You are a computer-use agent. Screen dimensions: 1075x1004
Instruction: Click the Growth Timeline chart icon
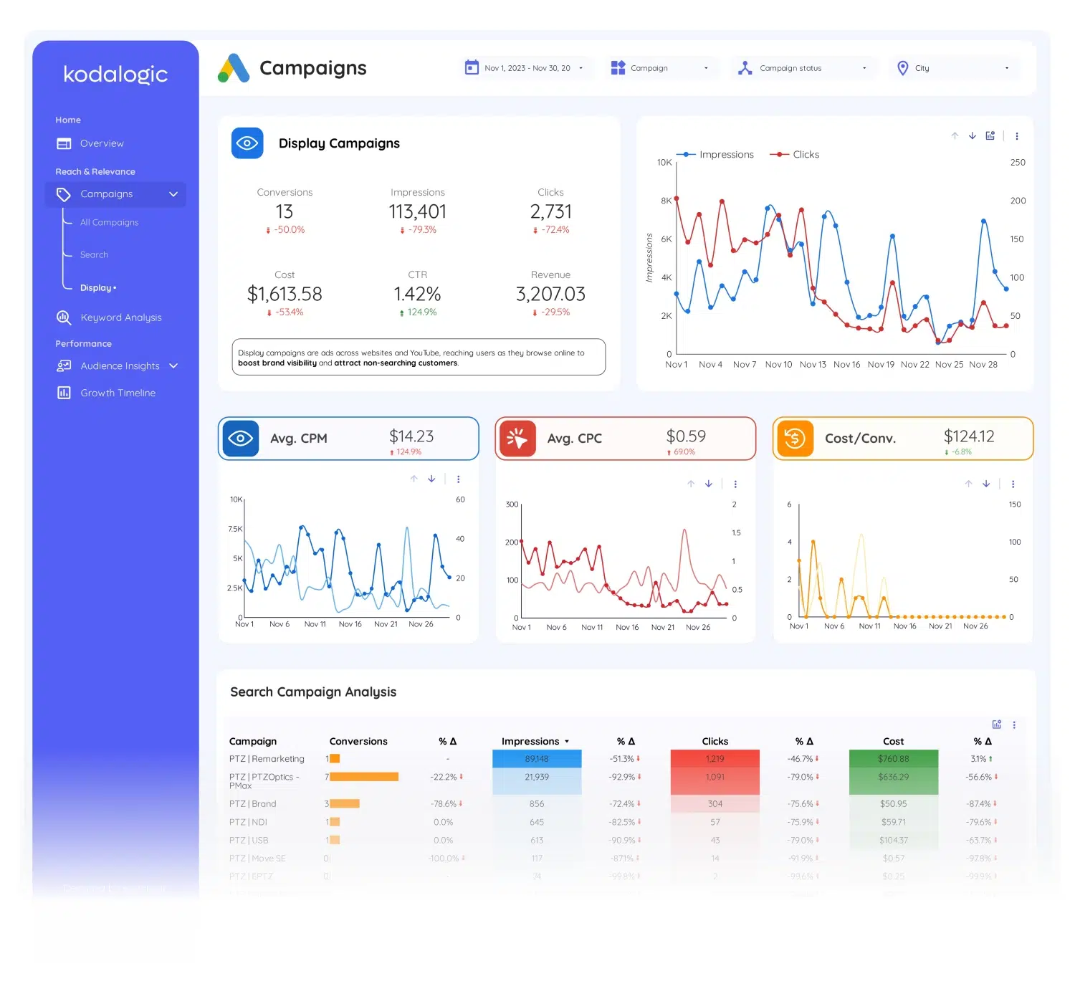(64, 393)
